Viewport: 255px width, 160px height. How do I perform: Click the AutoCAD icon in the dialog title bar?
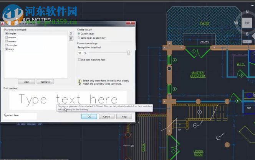(x=2, y=24)
